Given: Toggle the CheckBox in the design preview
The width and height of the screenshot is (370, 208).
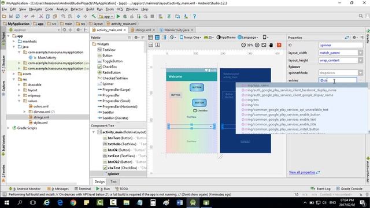Looking at the screenshot, I should point(195,110).
